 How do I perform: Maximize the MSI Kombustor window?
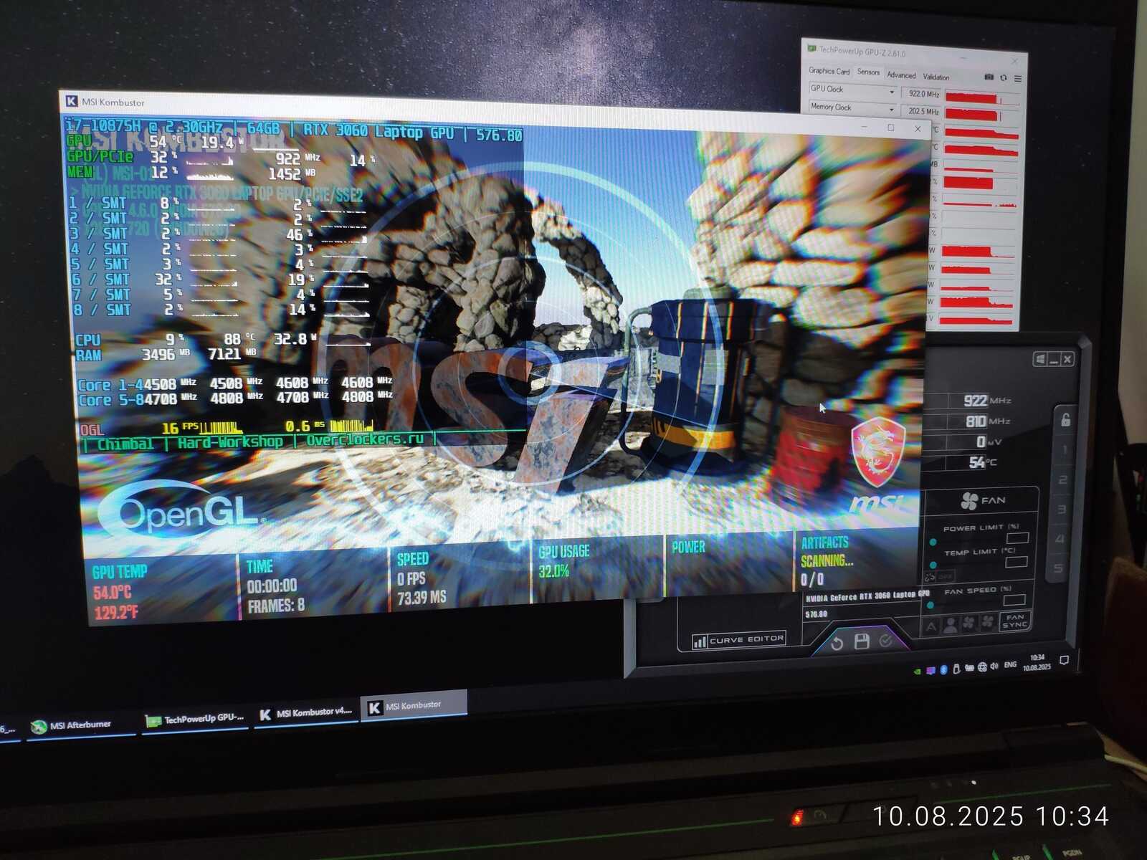891,128
